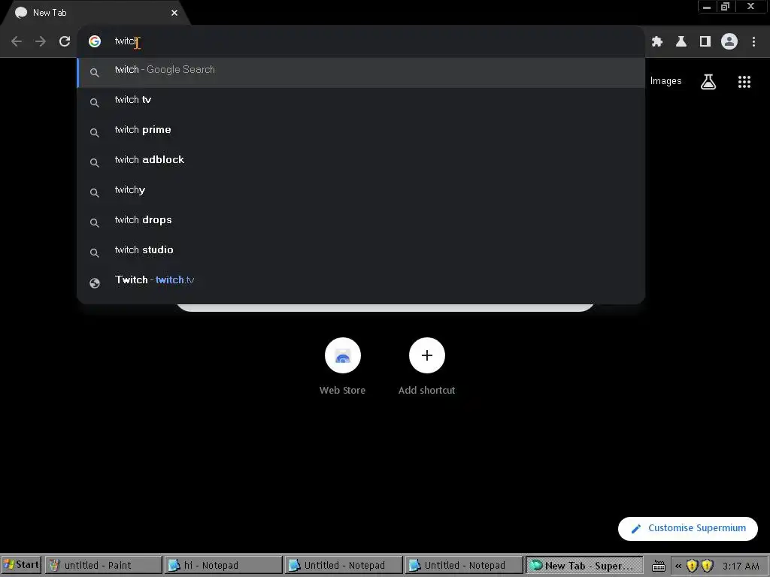Click magnifier icon beside 'twitch adblock'
Viewport: 770px width, 577px height.
(95, 163)
